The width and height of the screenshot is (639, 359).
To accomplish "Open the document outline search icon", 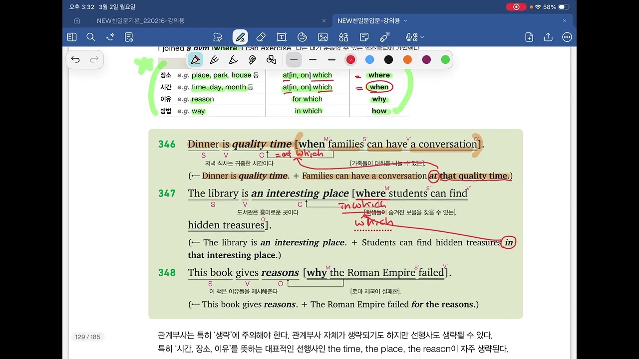I will tap(129, 37).
